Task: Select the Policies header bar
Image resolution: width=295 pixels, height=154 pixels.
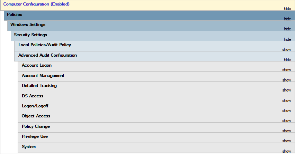Action: pos(15,15)
